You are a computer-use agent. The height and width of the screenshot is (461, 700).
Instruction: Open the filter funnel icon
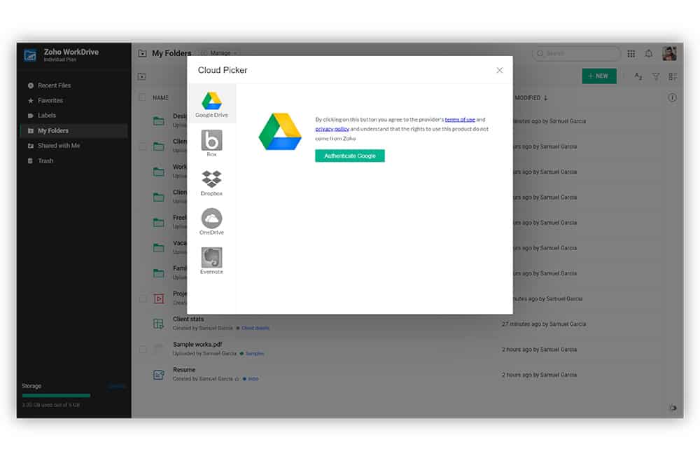pos(655,76)
